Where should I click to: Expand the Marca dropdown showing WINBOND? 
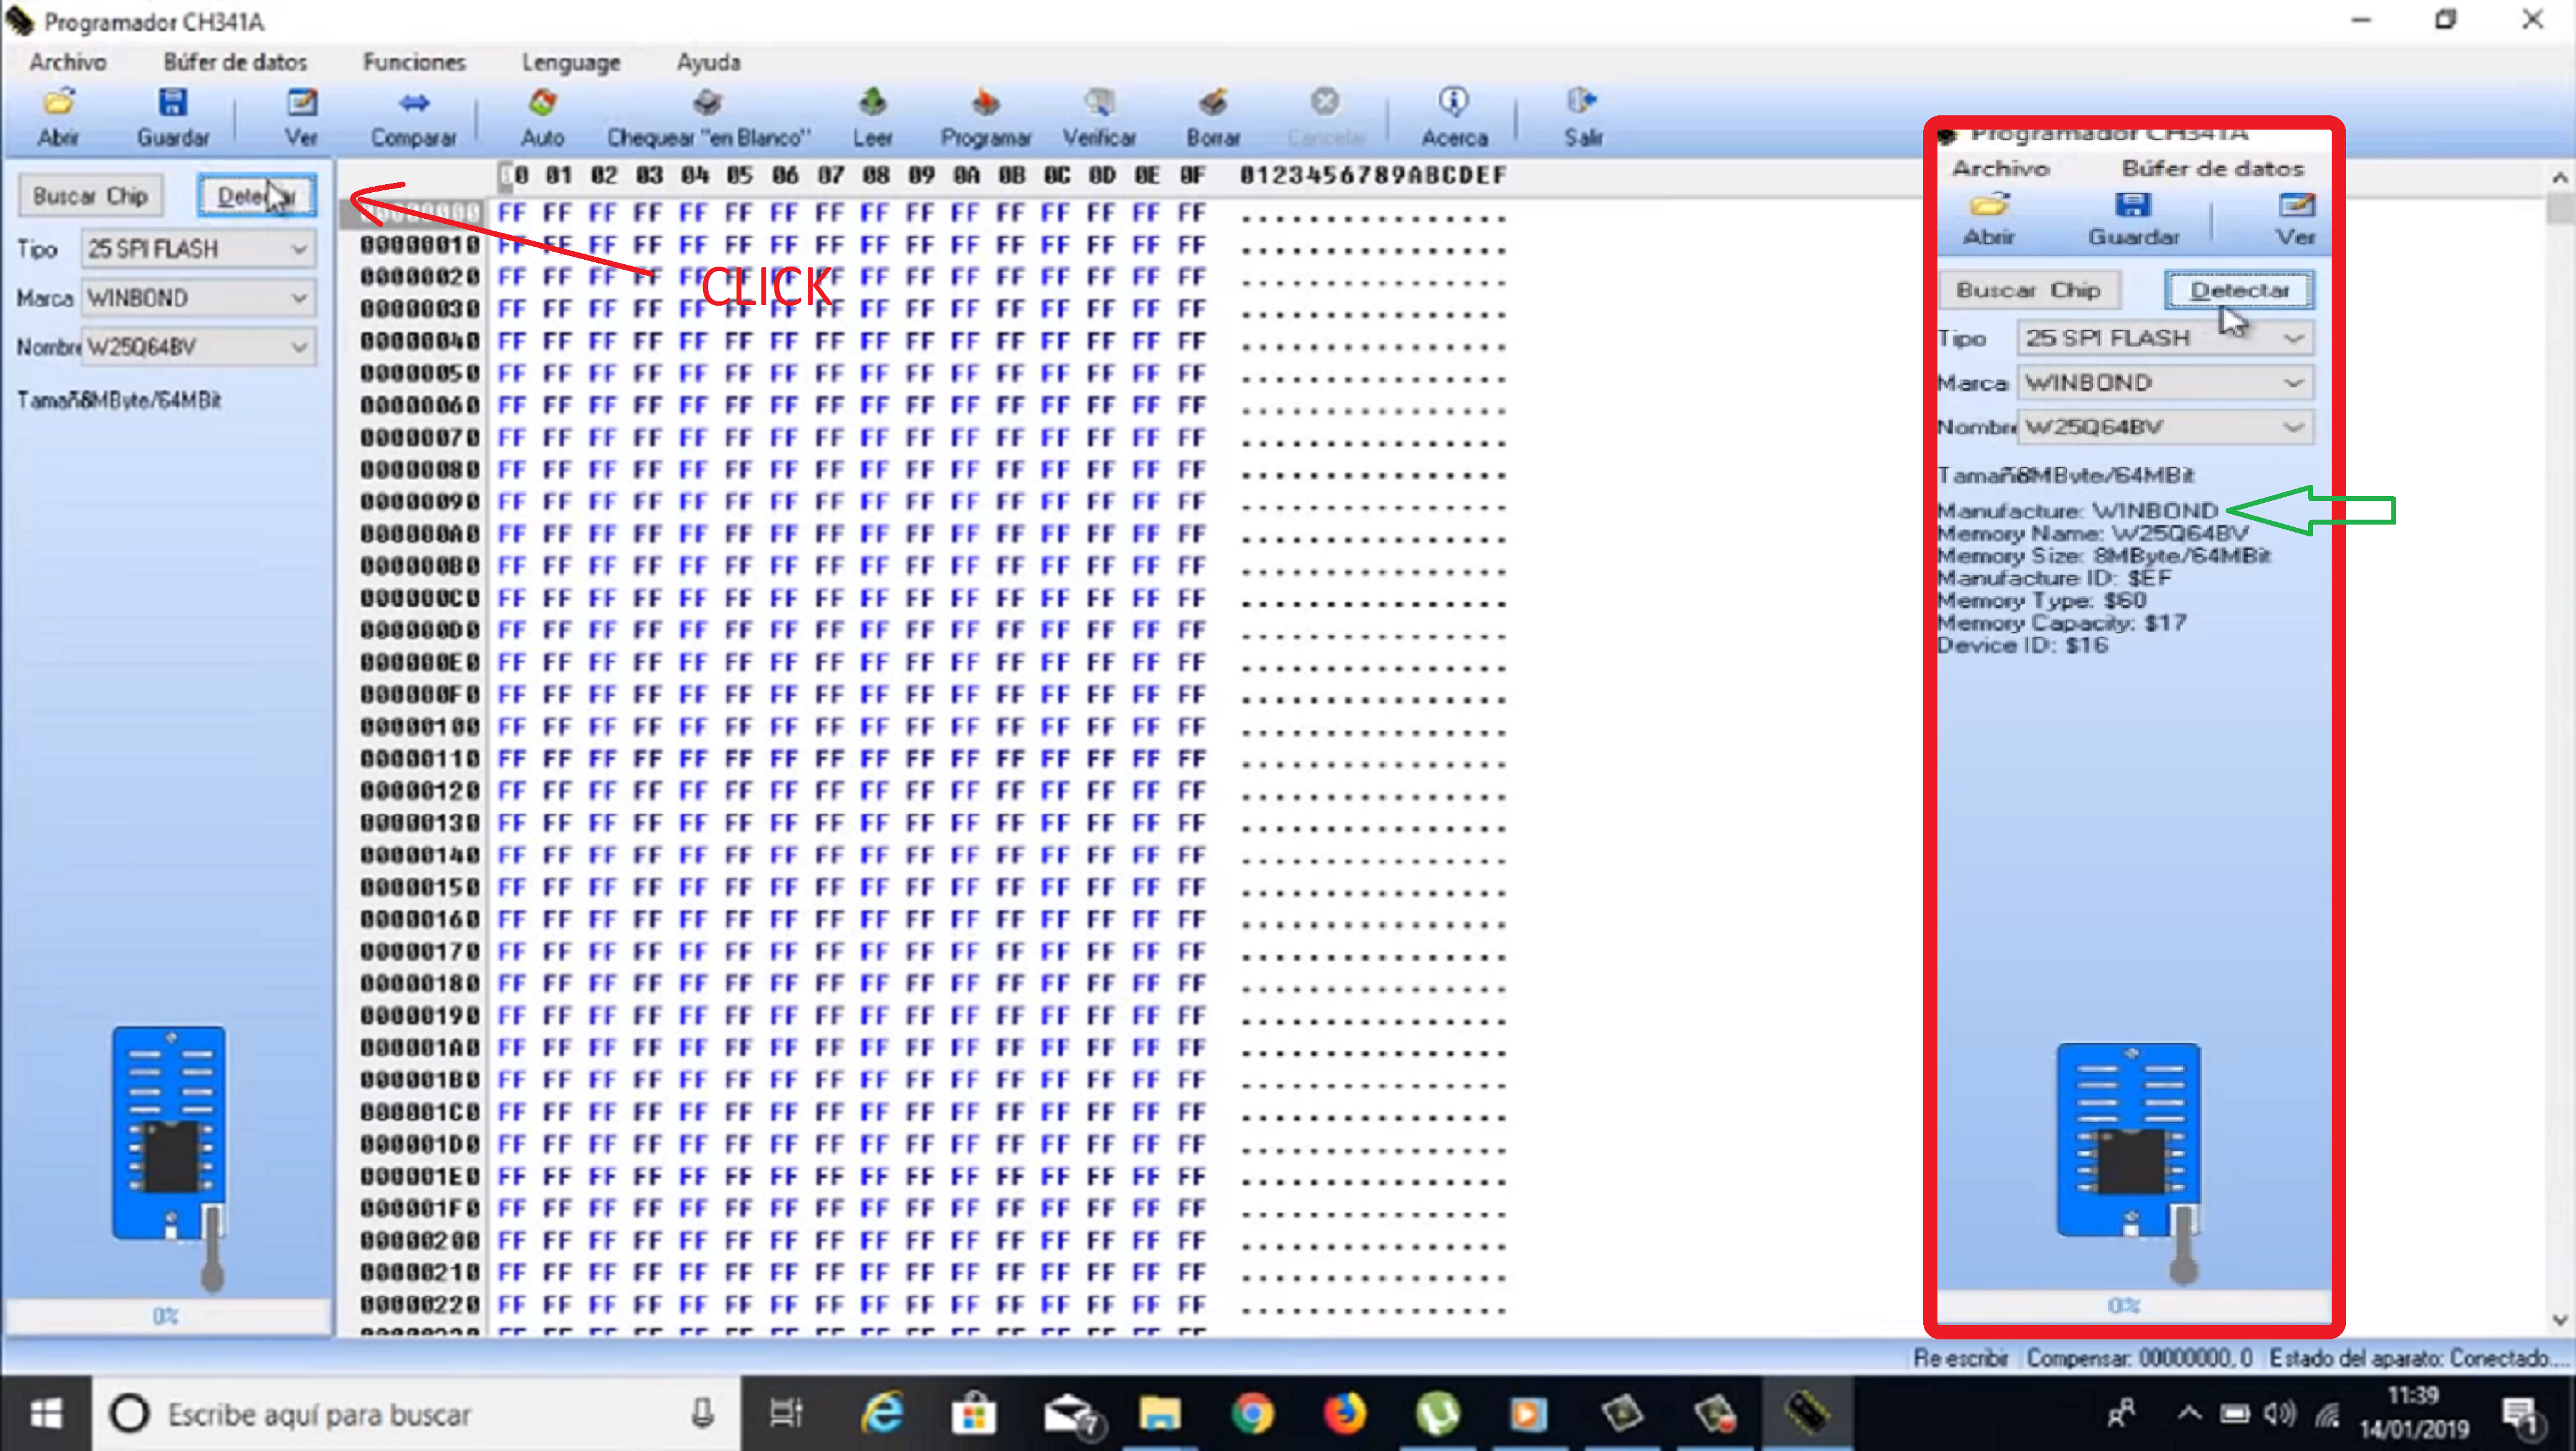click(x=199, y=298)
